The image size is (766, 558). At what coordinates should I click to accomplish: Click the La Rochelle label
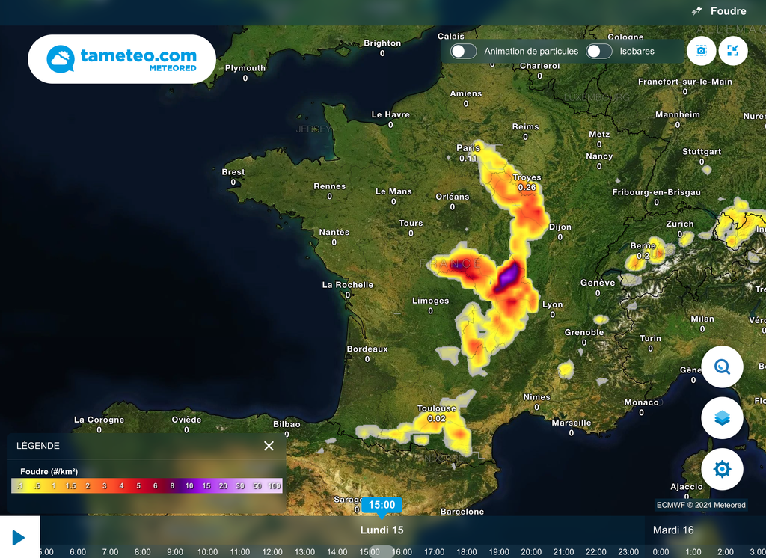click(x=347, y=285)
